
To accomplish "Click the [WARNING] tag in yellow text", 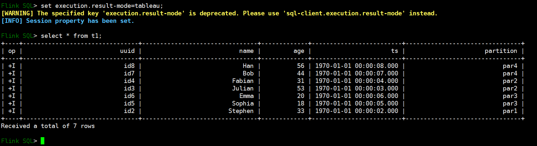I will (17, 13).
